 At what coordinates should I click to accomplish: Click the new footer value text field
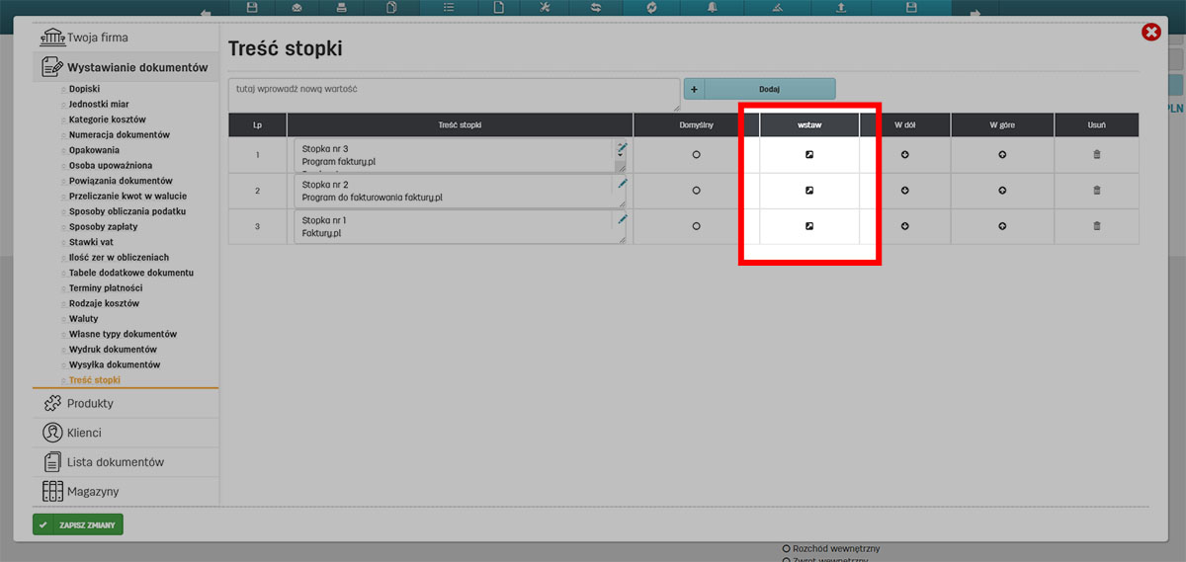pos(454,95)
